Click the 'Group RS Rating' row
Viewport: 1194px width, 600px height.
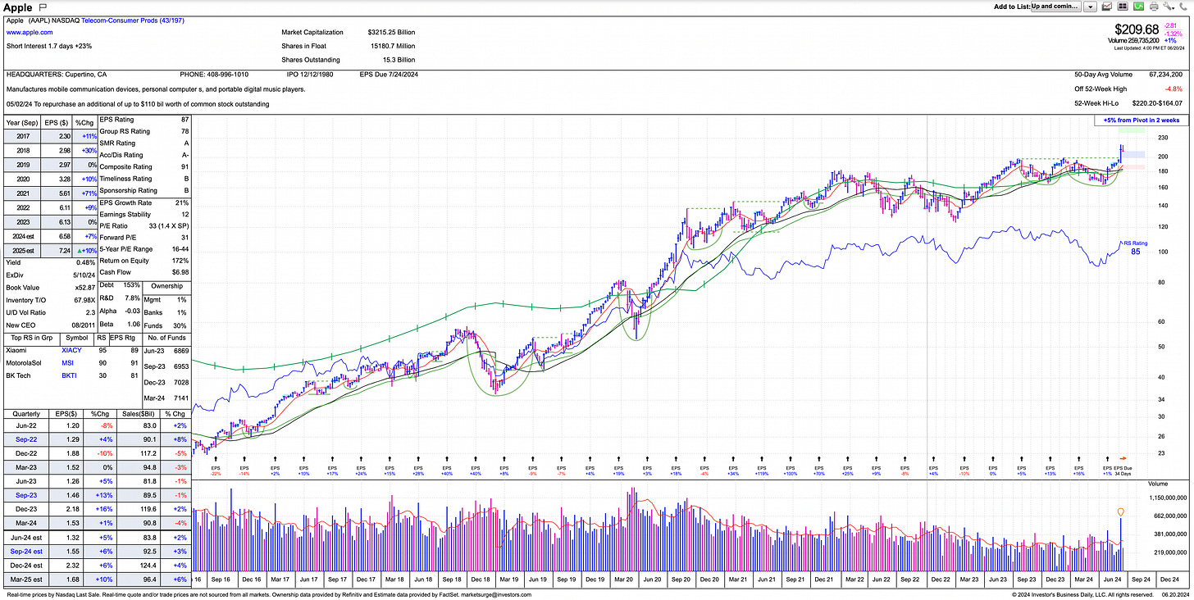point(144,131)
